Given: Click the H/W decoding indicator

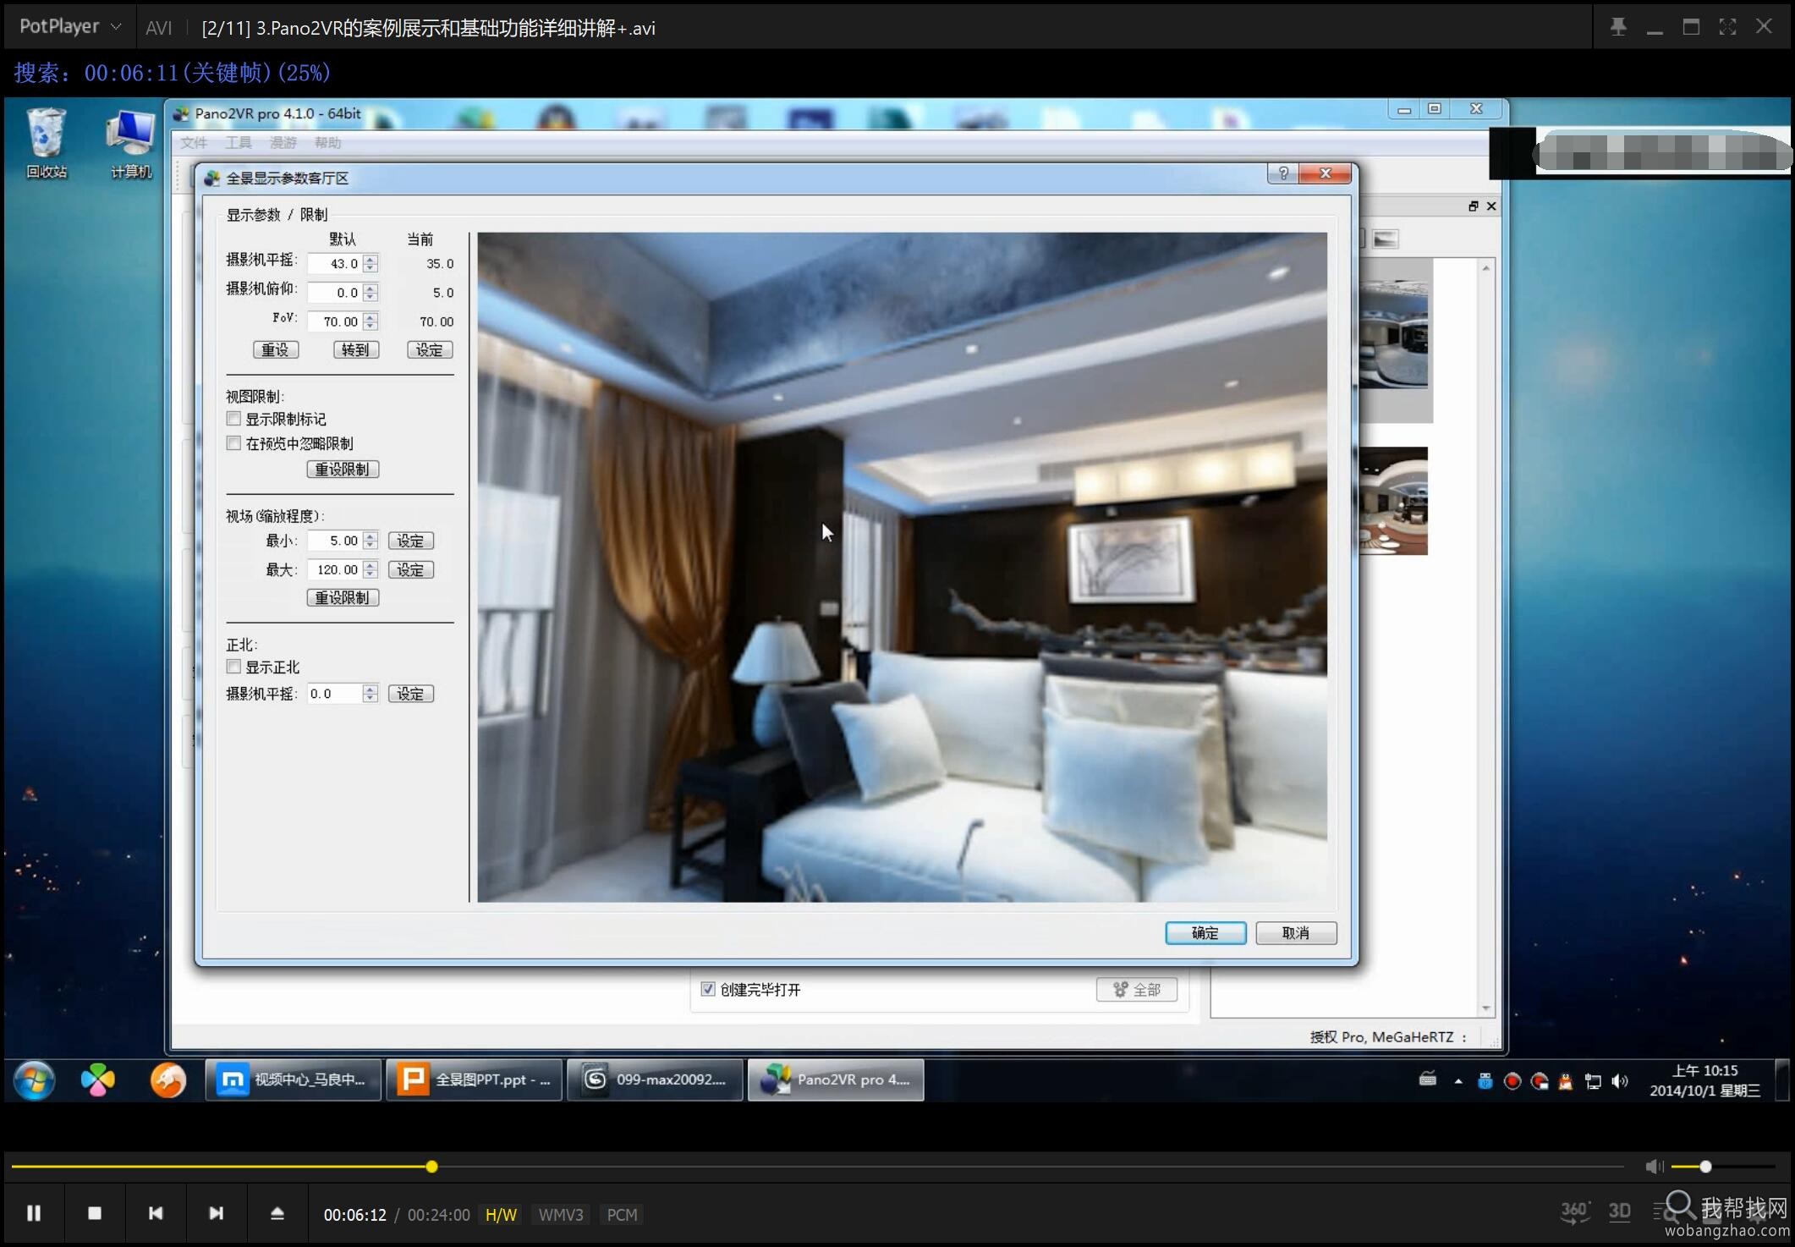Looking at the screenshot, I should [x=501, y=1215].
